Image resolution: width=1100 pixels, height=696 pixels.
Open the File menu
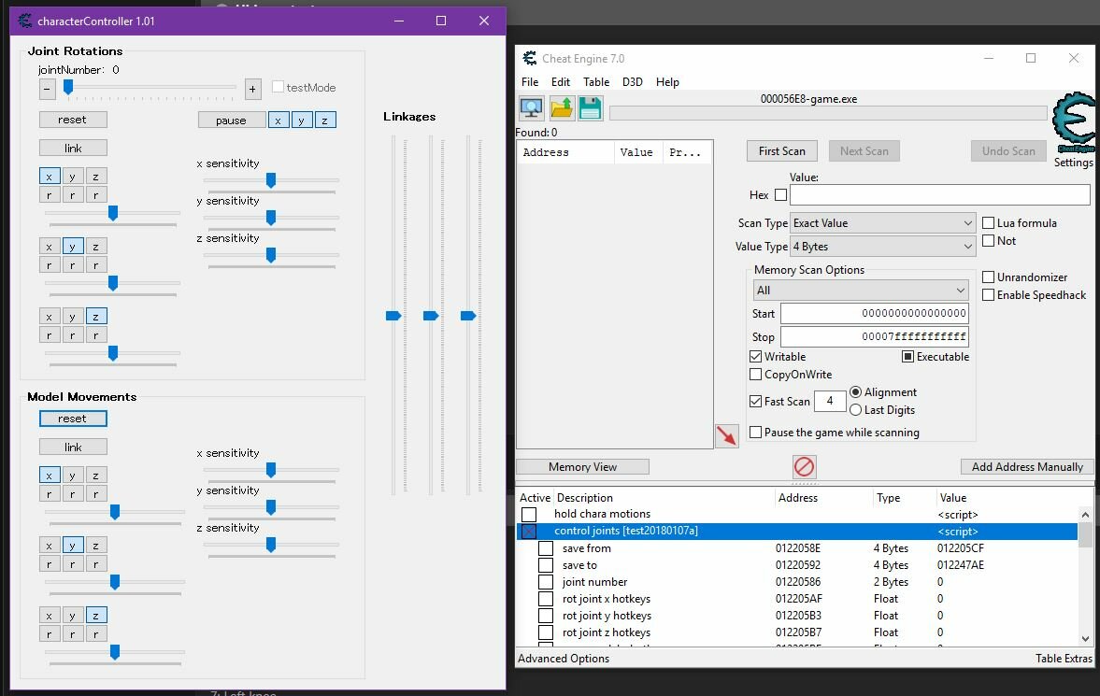click(530, 82)
